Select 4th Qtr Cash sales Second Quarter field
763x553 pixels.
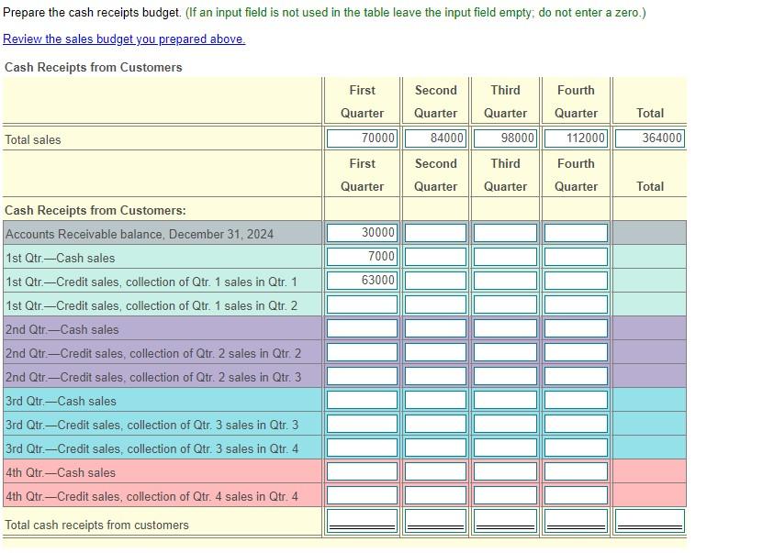click(435, 471)
